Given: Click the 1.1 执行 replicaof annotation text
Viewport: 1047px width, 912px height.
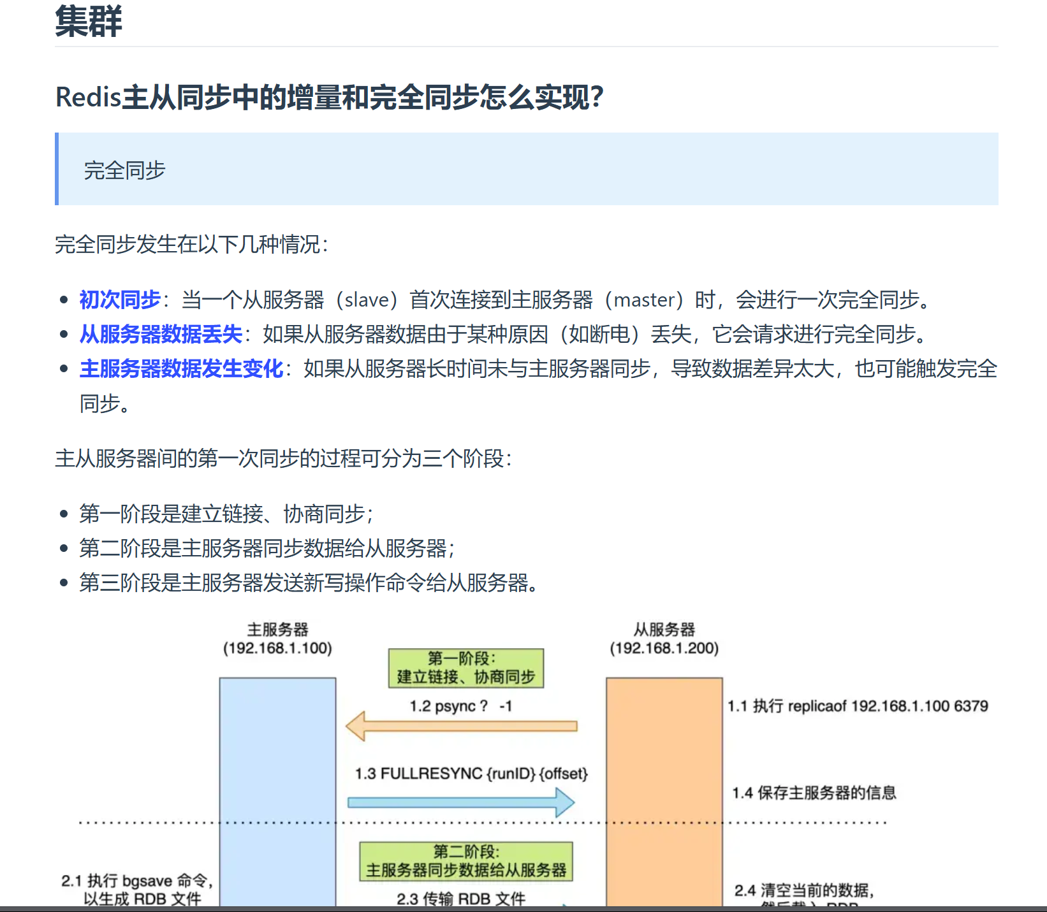Looking at the screenshot, I should click(858, 706).
